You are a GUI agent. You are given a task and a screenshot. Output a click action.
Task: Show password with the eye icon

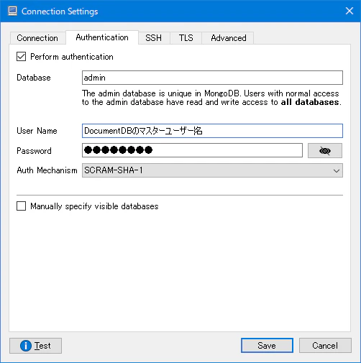(x=325, y=151)
